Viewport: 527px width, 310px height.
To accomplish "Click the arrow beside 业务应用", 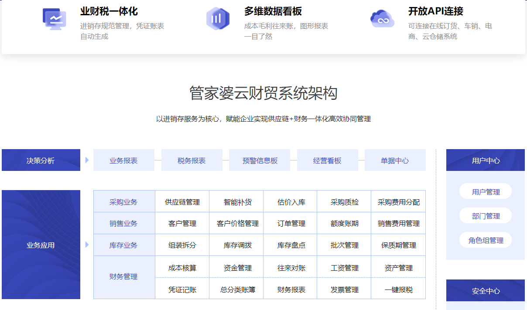I will tap(87, 245).
